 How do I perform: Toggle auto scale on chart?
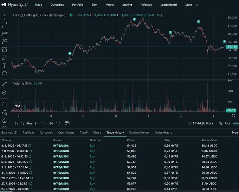tap(235, 123)
